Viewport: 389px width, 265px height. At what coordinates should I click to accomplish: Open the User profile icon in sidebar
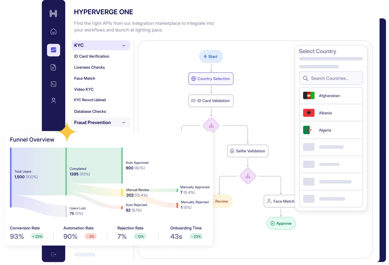[x=53, y=100]
